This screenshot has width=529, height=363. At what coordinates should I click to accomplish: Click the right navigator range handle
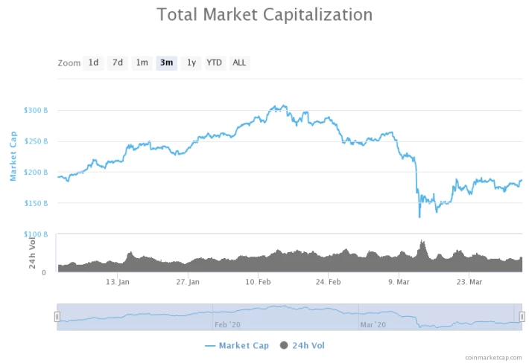pyautogui.click(x=522, y=317)
